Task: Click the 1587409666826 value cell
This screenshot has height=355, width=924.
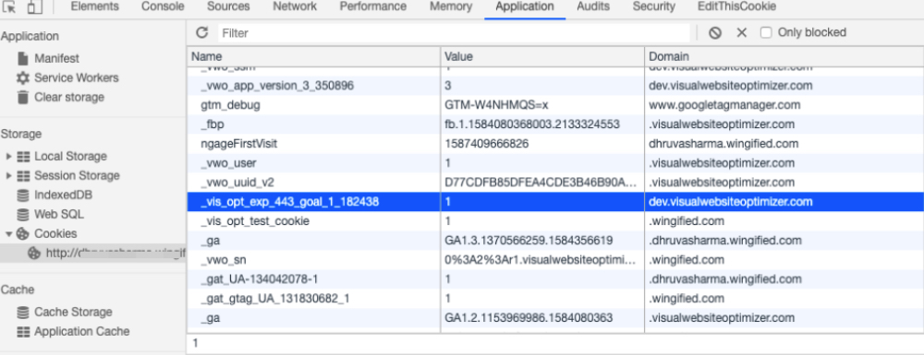Action: 542,144
